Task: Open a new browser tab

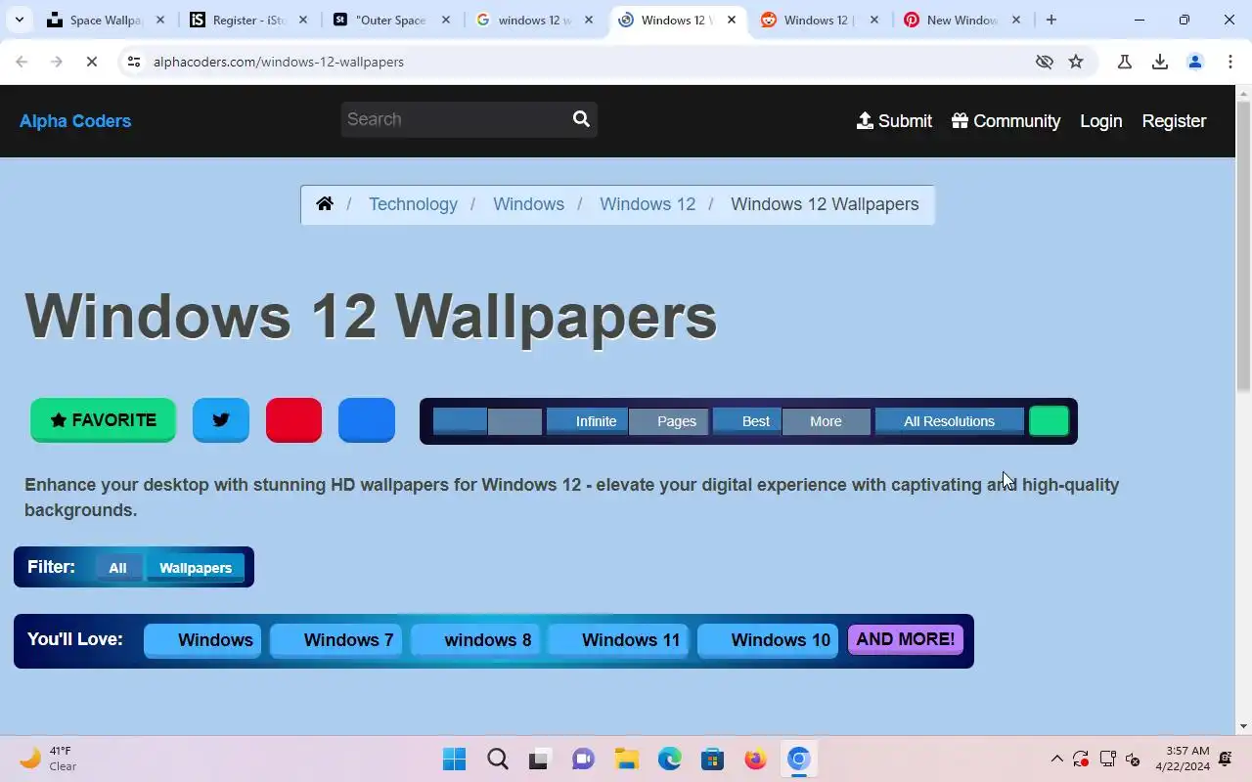Action: [1051, 20]
